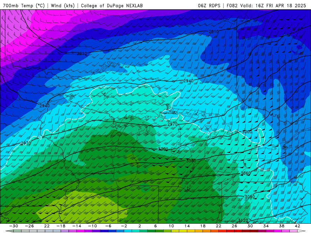Click the "F082" forecast hour text
311x233 pixels.
pos(232,5)
